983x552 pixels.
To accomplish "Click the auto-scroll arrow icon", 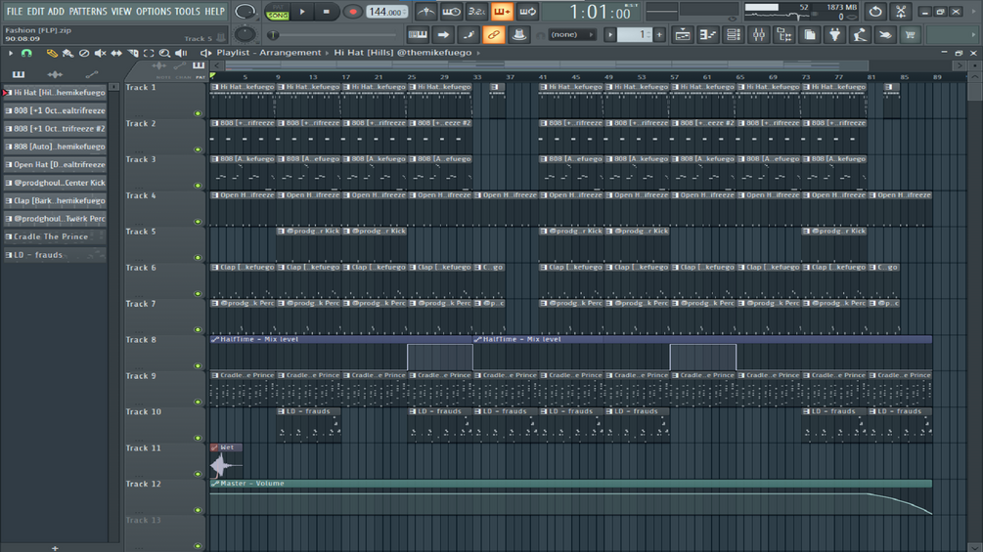I will coord(443,35).
